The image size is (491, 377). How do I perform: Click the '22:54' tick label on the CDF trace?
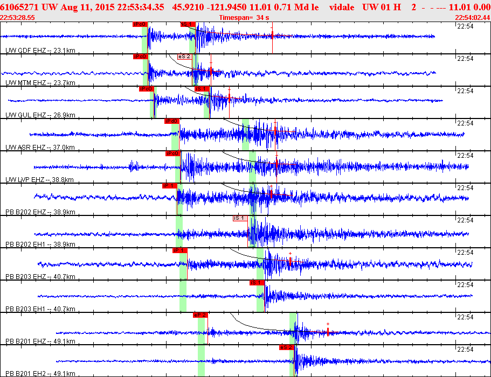click(x=465, y=26)
